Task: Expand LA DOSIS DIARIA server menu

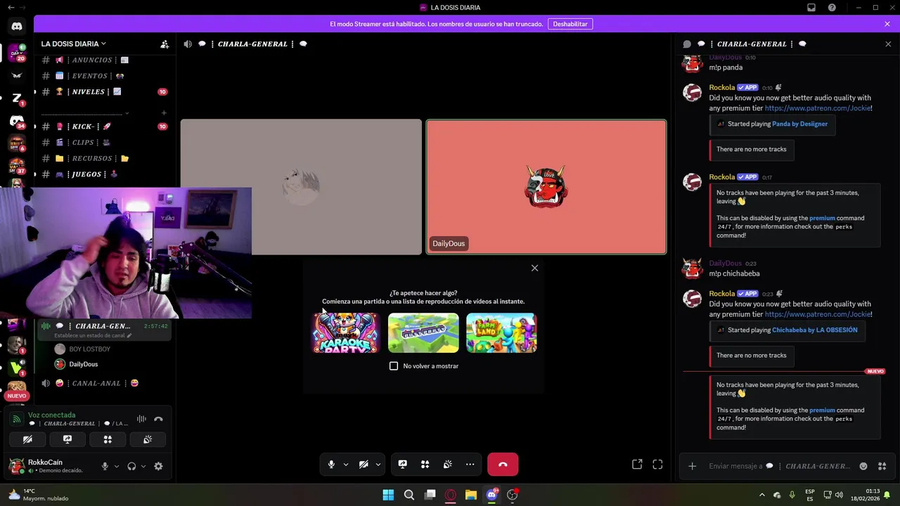Action: (x=74, y=44)
